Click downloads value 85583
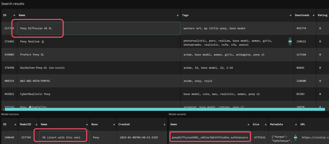This screenshot has width=329, height=144. 300,94
